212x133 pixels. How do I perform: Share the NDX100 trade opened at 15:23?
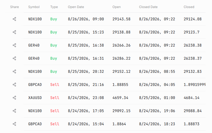coord(14,32)
